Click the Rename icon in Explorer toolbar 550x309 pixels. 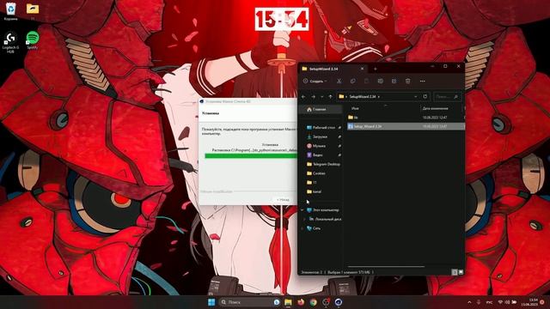[380, 81]
